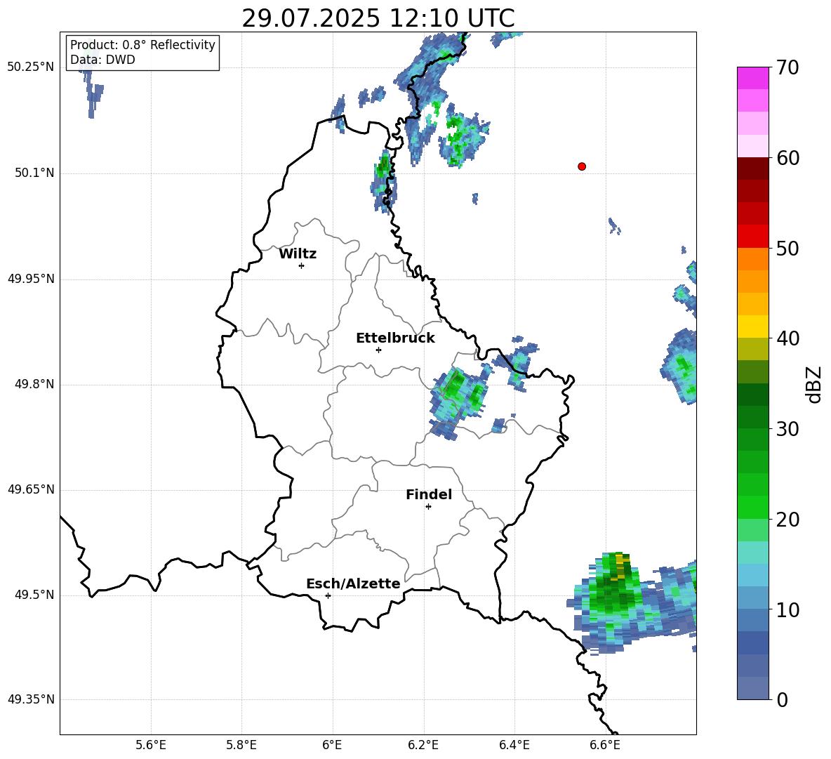Click the Esch/Alzette station label
This screenshot has width=831, height=759.
tap(353, 583)
